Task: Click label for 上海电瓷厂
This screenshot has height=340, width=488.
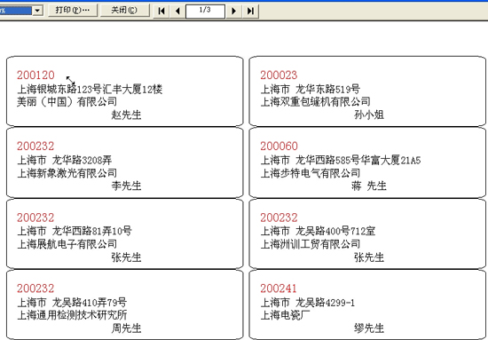Action: pyautogui.click(x=367, y=304)
